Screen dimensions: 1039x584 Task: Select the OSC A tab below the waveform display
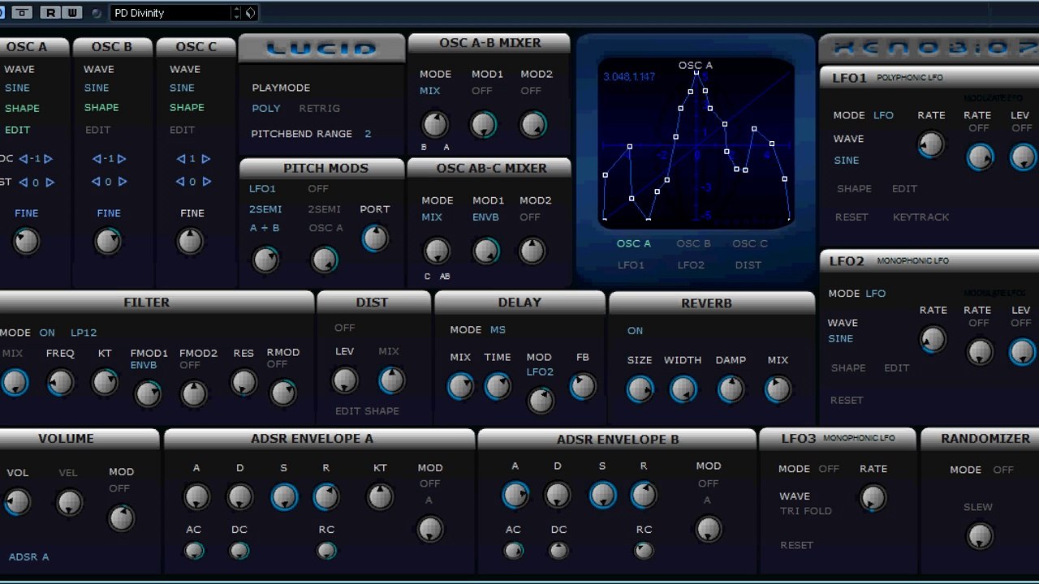[634, 243]
